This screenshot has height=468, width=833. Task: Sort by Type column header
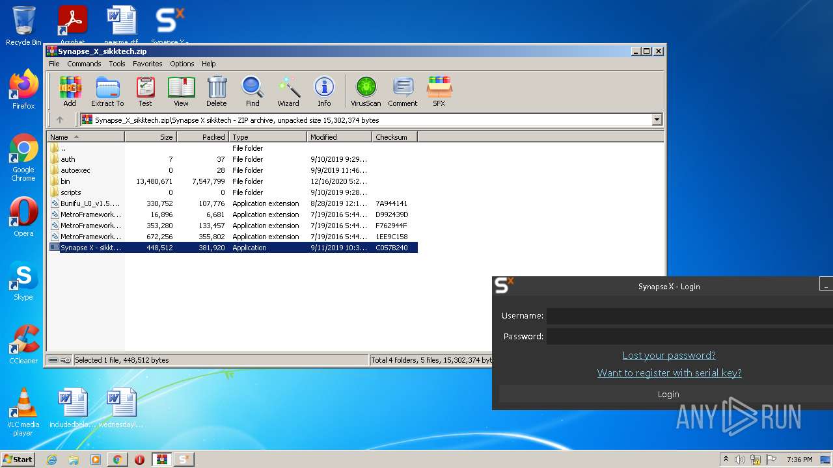(267, 137)
